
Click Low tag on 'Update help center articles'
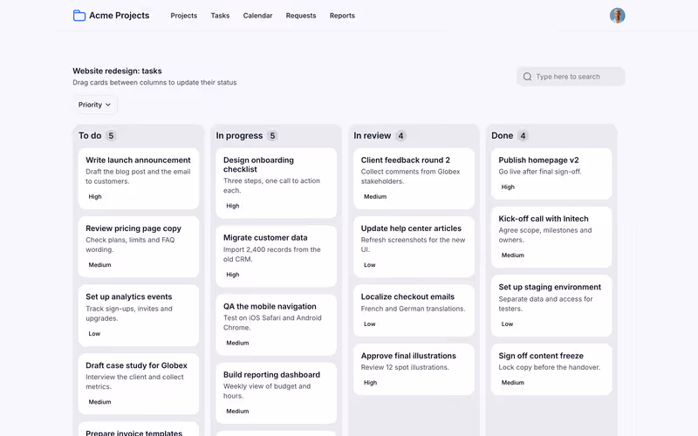369,265
